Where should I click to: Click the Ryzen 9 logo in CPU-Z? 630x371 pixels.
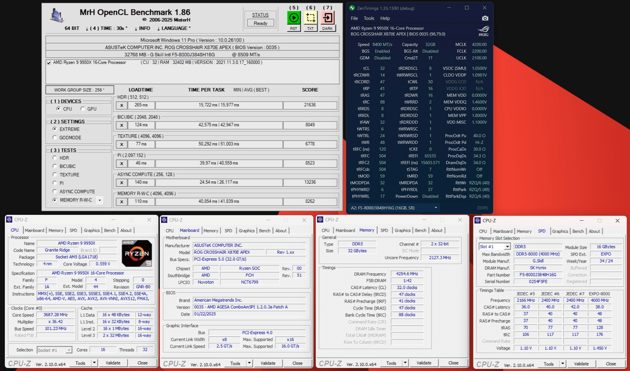click(137, 253)
